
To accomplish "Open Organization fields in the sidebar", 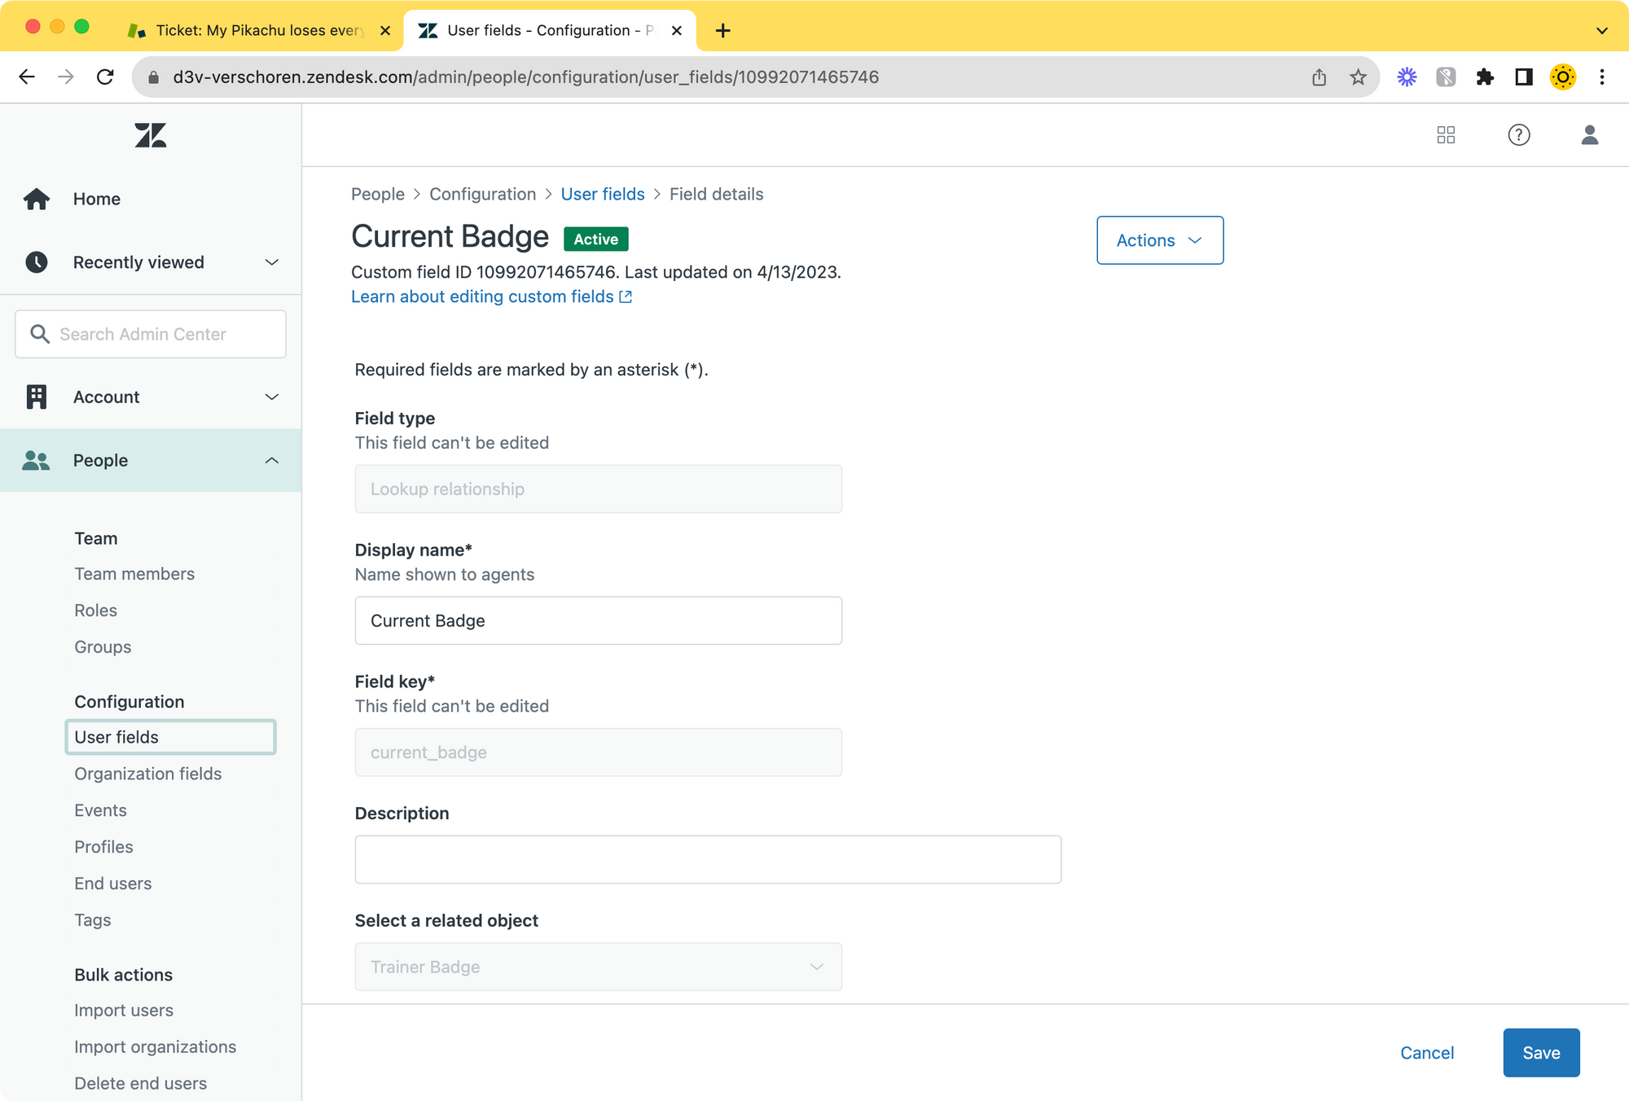I will click(147, 774).
